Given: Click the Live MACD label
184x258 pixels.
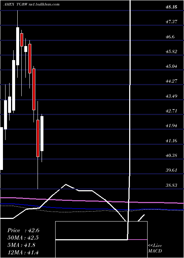Looking at the screenshot, I should (x=155, y=248).
